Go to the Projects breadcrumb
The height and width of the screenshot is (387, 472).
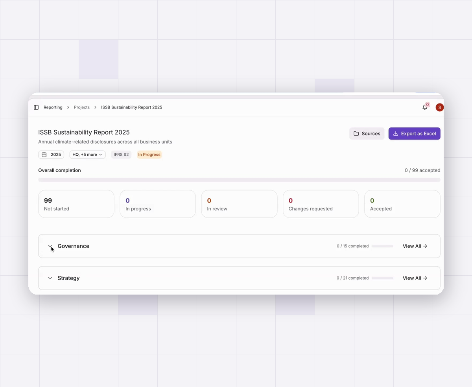tap(82, 107)
